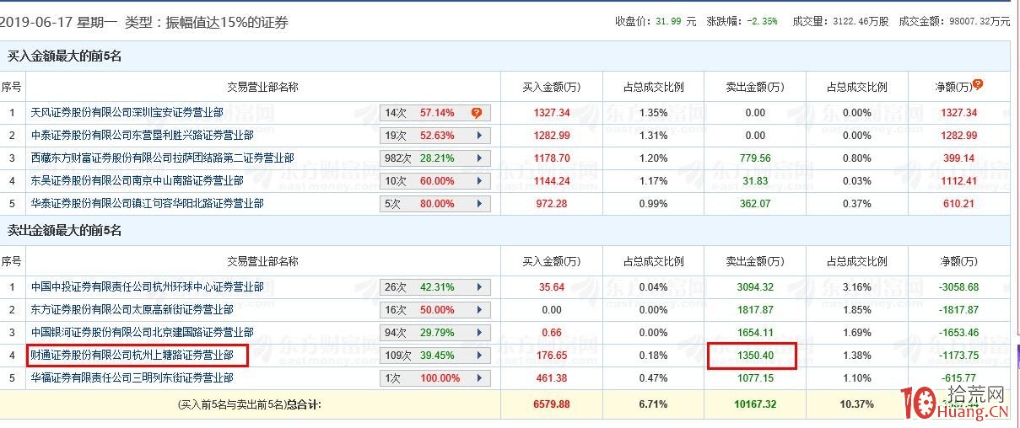Image resolution: width=1020 pixels, height=428 pixels.
Task: Click the help icon beside 净额(万) header
Action: click(x=978, y=84)
